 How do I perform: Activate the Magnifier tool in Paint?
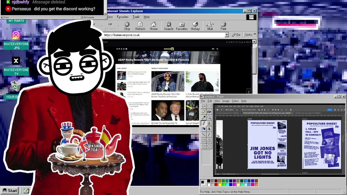point(209,118)
